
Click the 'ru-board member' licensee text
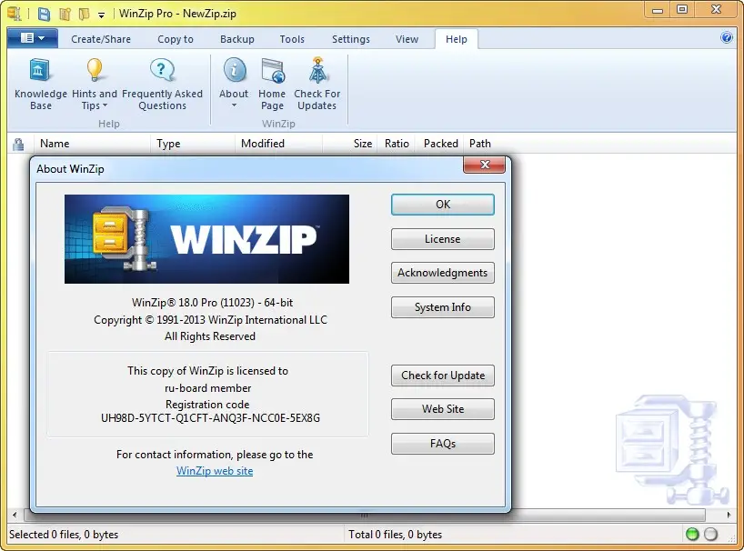(207, 388)
